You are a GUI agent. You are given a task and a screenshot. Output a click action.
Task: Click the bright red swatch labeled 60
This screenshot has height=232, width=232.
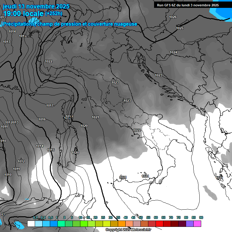click(159, 224)
